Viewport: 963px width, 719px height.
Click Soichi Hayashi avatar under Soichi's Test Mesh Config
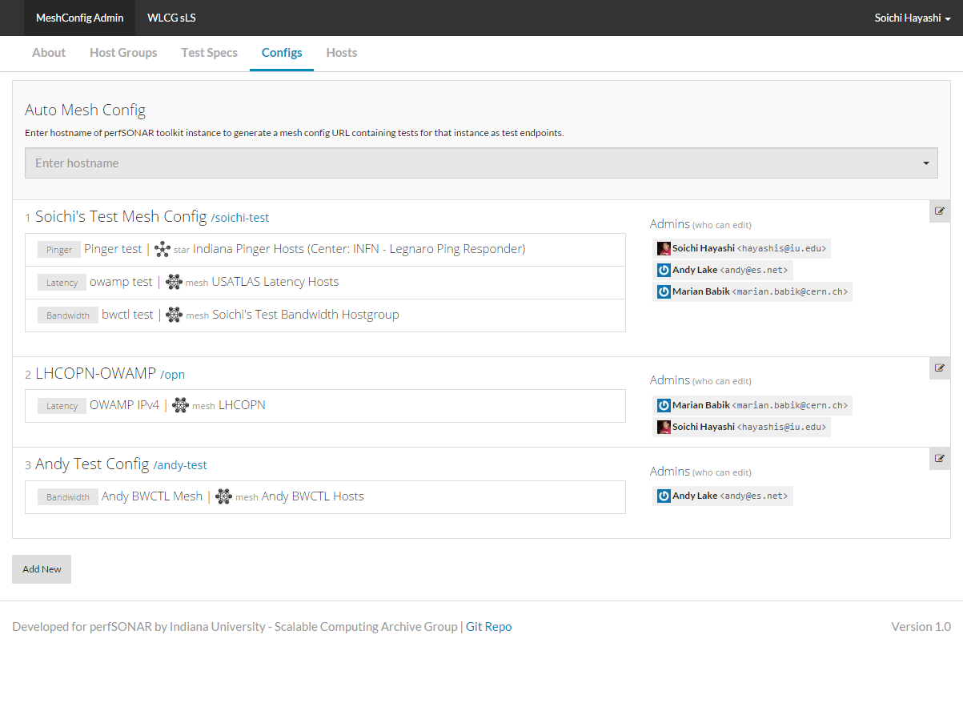pyautogui.click(x=664, y=248)
